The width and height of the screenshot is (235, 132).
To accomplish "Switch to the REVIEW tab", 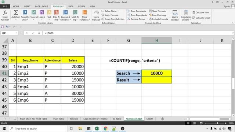I will 82,7.
